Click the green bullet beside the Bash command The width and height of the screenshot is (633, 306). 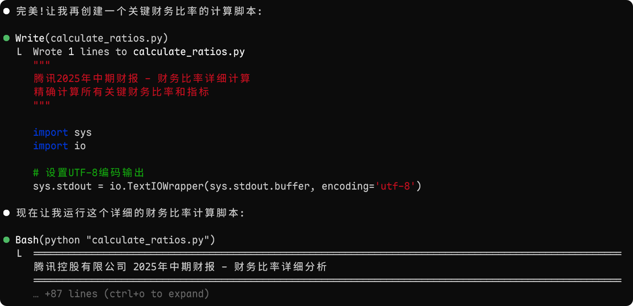6,240
